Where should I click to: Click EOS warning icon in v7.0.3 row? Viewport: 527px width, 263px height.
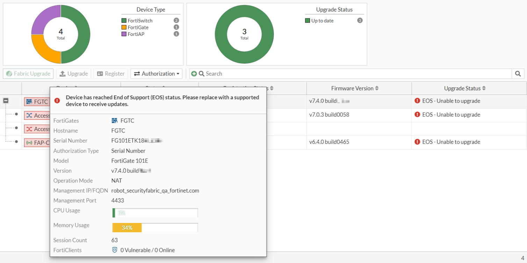(417, 115)
